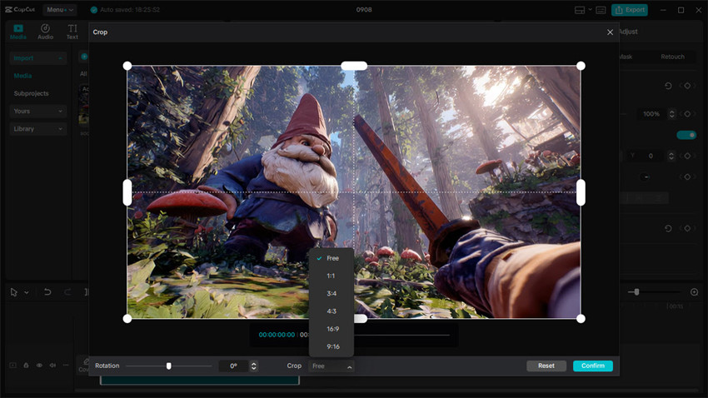Open the pointer tool mode dropdown
Screen dimensions: 708x398
(26, 292)
